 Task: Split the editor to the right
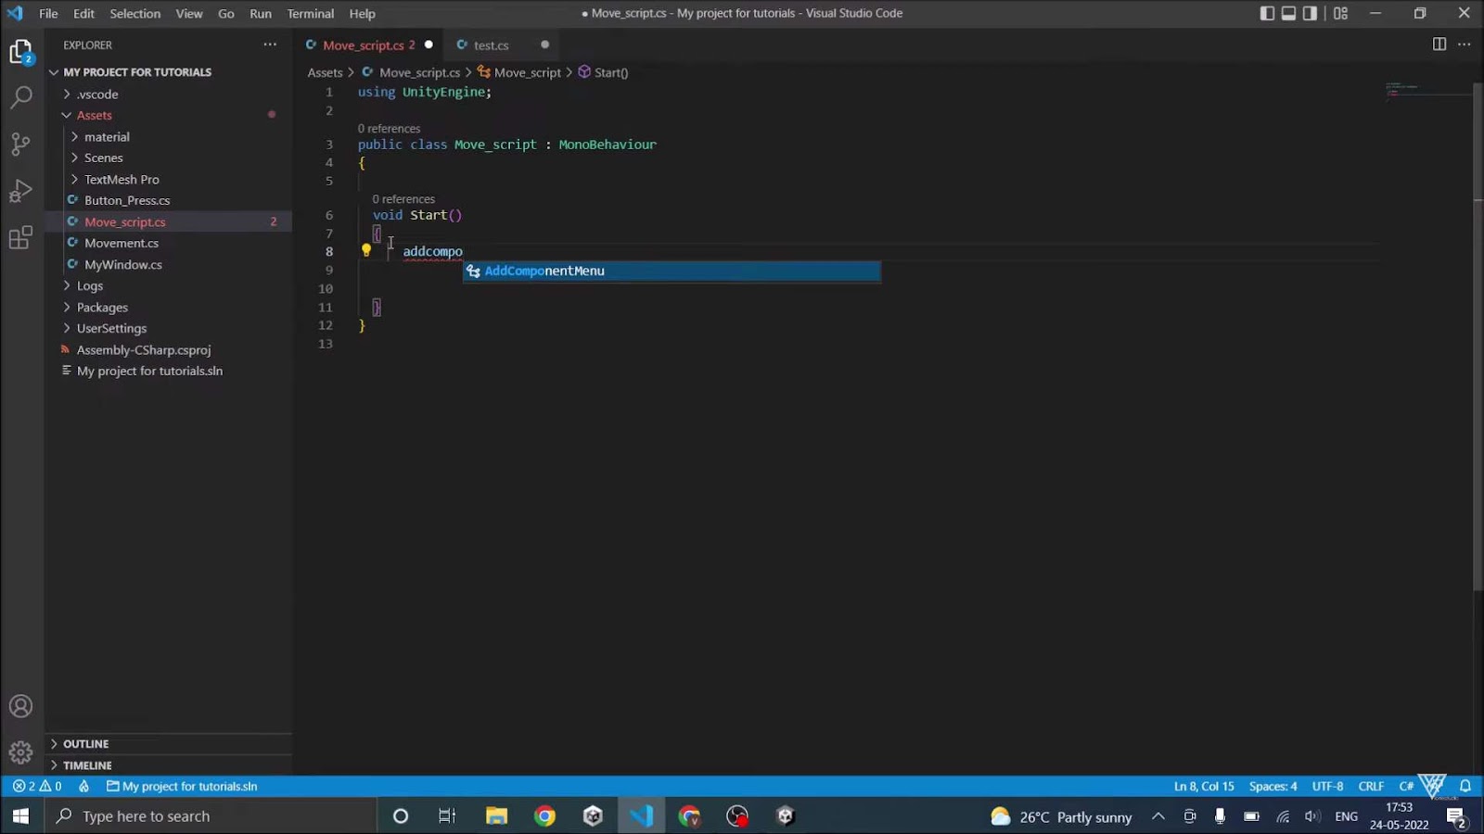tap(1439, 44)
